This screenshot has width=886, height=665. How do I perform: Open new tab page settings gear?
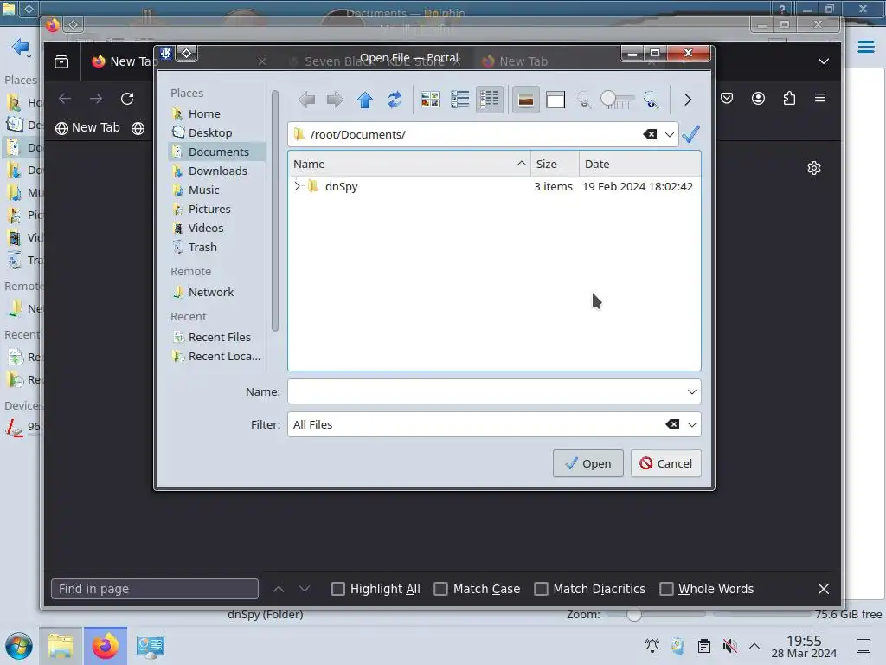click(813, 168)
